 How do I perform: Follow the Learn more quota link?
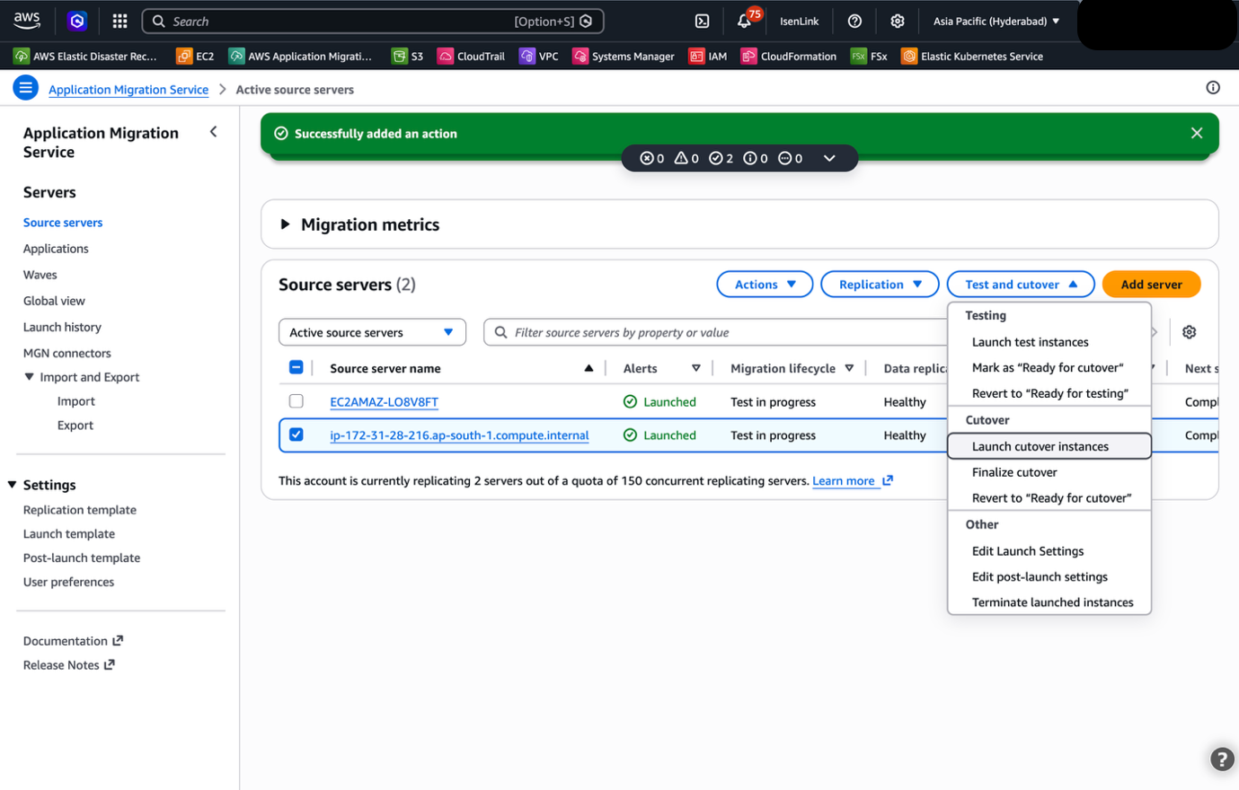coord(852,481)
